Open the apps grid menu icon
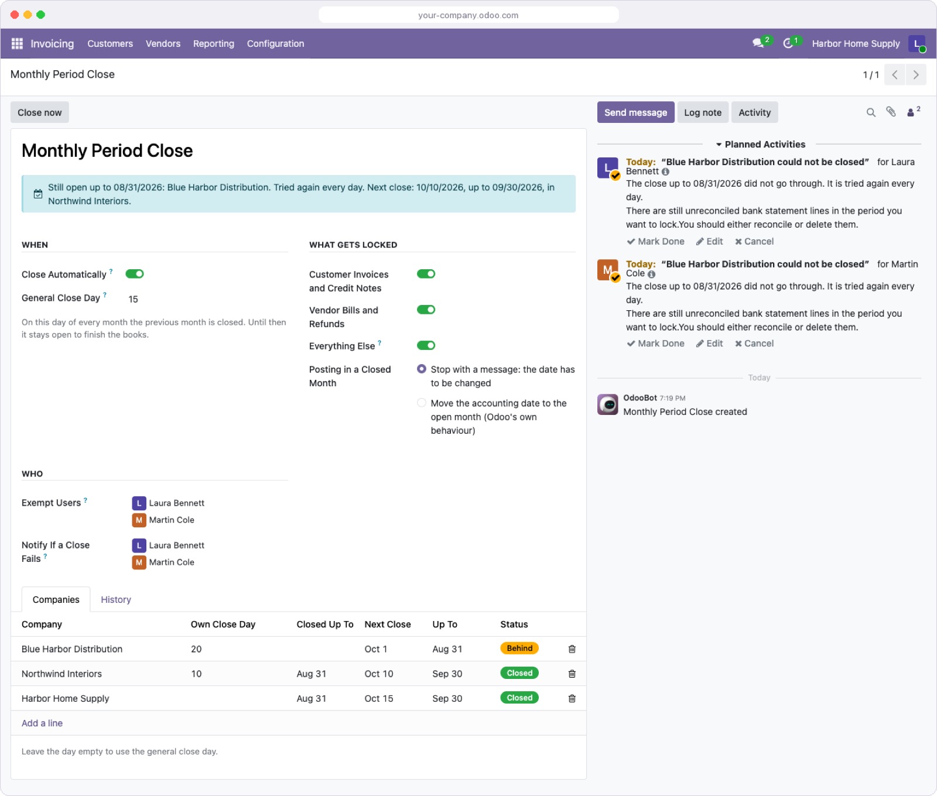The width and height of the screenshot is (937, 796). point(17,43)
